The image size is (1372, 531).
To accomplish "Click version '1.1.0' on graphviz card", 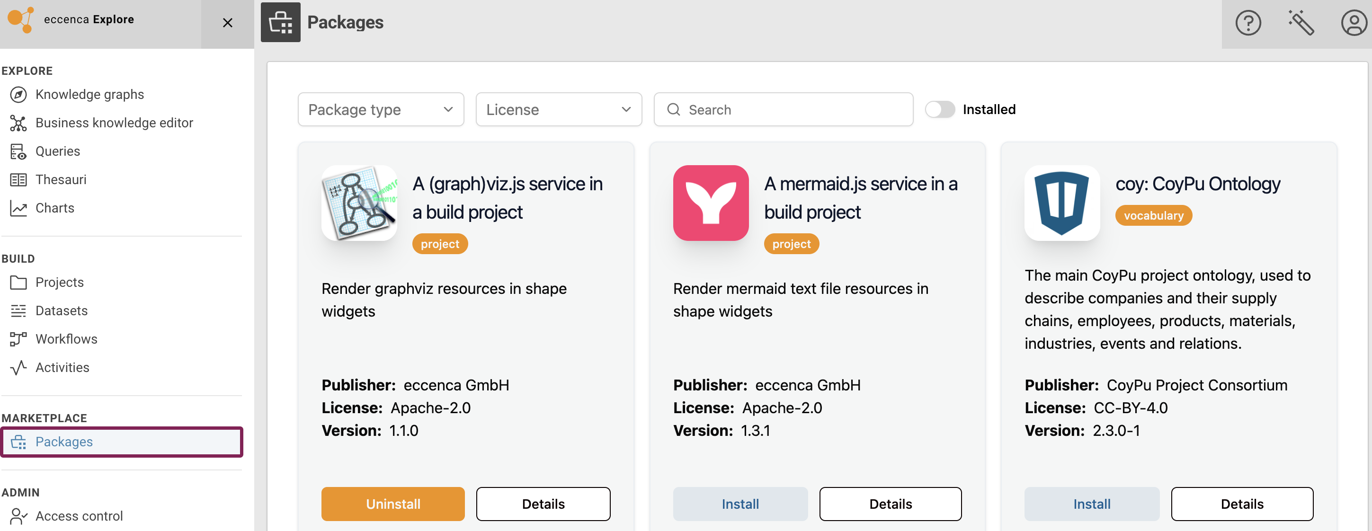I will 404,431.
